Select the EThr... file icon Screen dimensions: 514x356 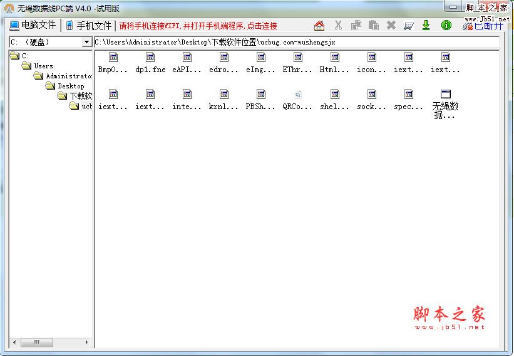point(297,58)
